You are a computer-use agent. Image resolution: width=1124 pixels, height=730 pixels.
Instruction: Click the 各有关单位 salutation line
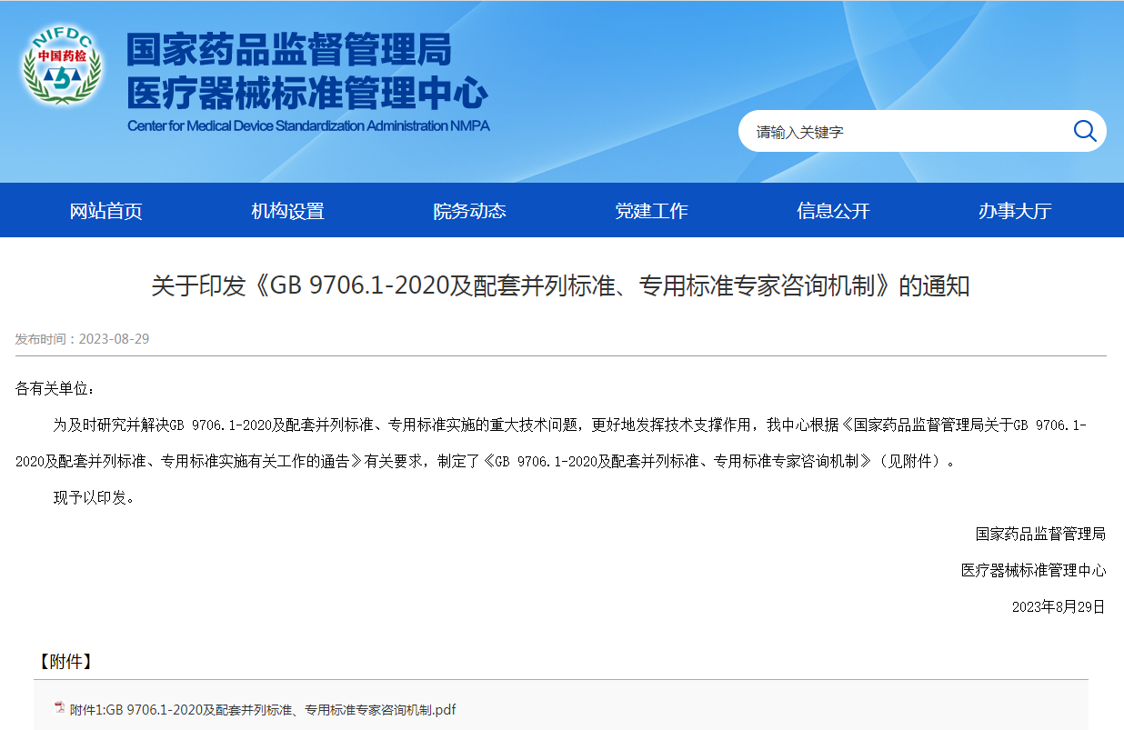point(55,389)
